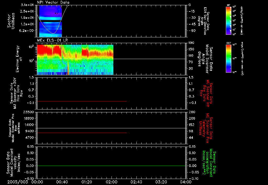Click the '02:40' time tick label
This screenshot has height=185, width=268.
coord(136,182)
